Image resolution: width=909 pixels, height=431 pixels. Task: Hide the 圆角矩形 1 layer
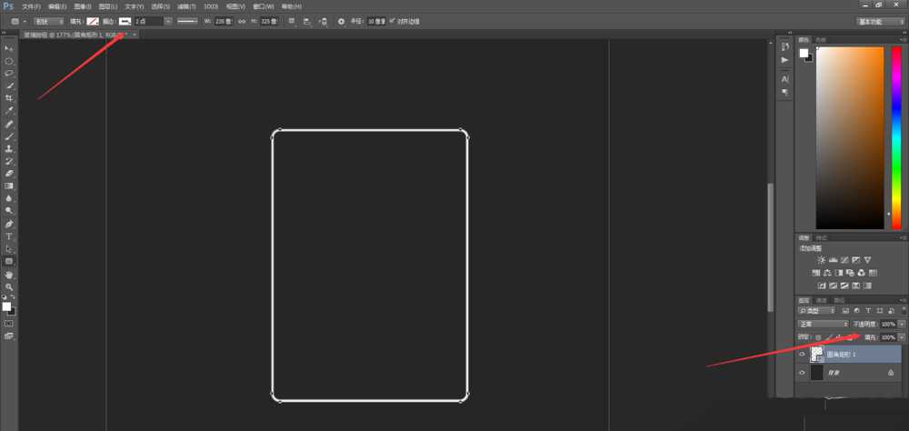[x=802, y=356]
